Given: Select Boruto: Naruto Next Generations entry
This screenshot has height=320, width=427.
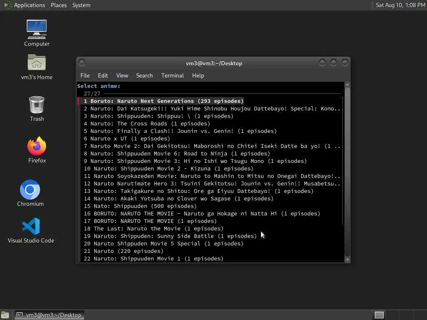Looking at the screenshot, I should [163, 101].
